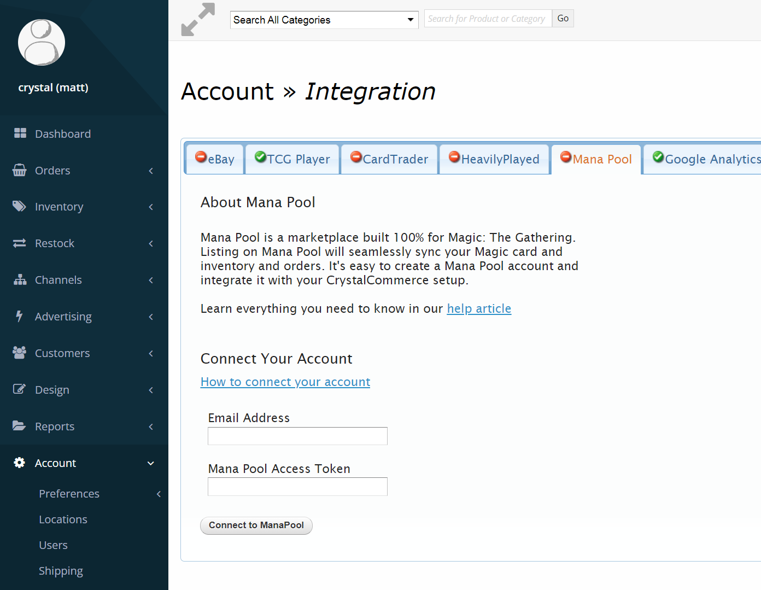Image resolution: width=761 pixels, height=590 pixels.
Task: Click the red status icon on Mana Pool tab
Action: [566, 157]
